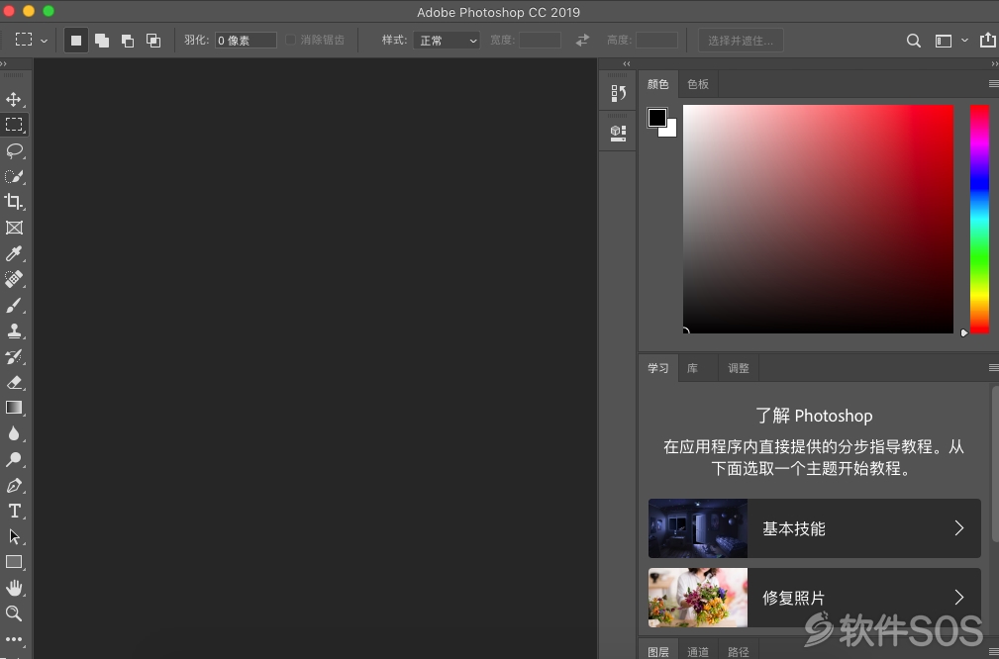Select the History Brush tool

click(x=14, y=356)
